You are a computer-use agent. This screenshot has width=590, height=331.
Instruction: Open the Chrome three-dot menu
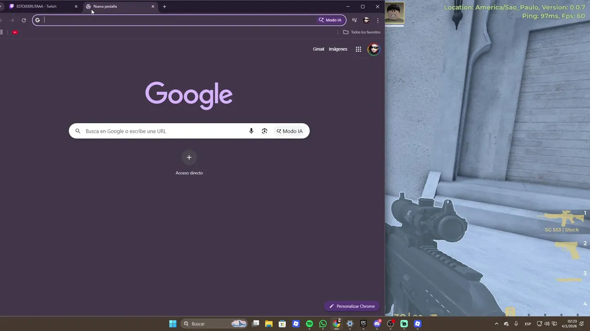[x=378, y=20]
